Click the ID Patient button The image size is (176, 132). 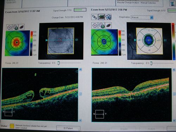click(68, 128)
